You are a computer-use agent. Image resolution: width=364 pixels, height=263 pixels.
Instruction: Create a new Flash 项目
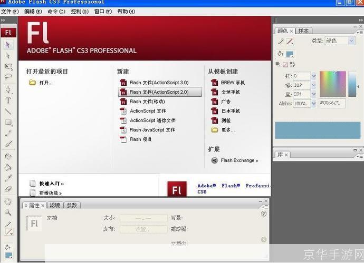point(136,139)
